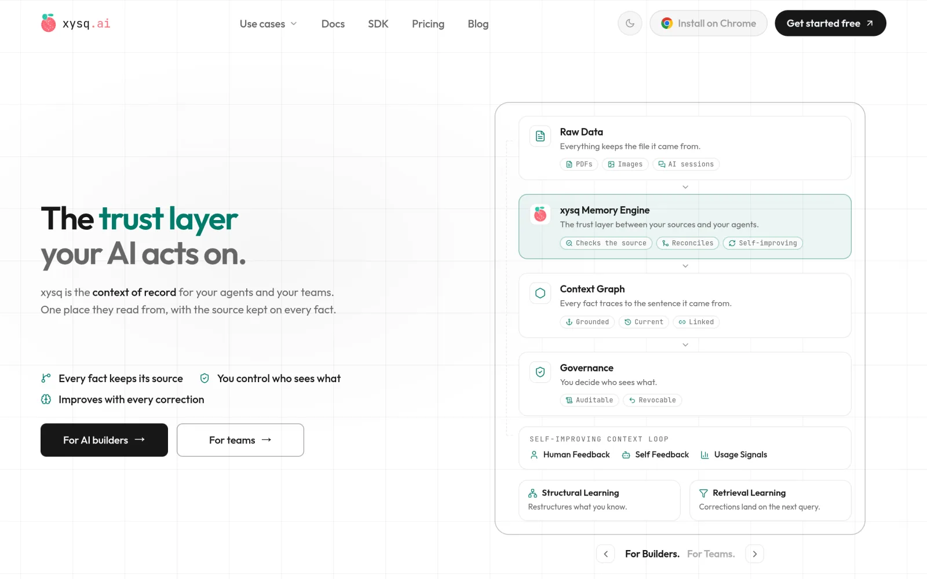
Task: Go to the Docs page
Action: [333, 24]
